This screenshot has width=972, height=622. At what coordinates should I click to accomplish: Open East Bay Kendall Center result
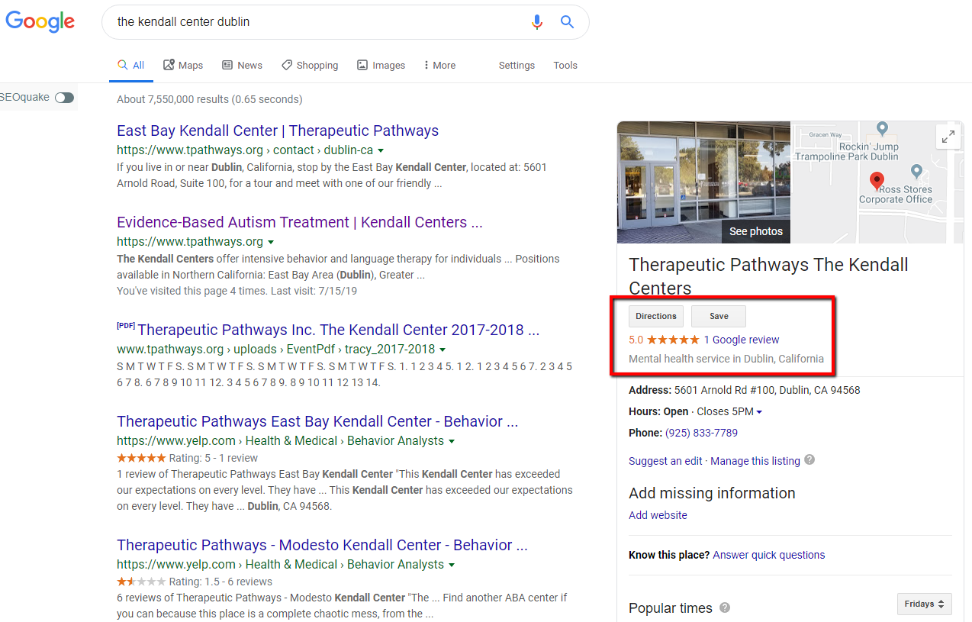click(278, 131)
